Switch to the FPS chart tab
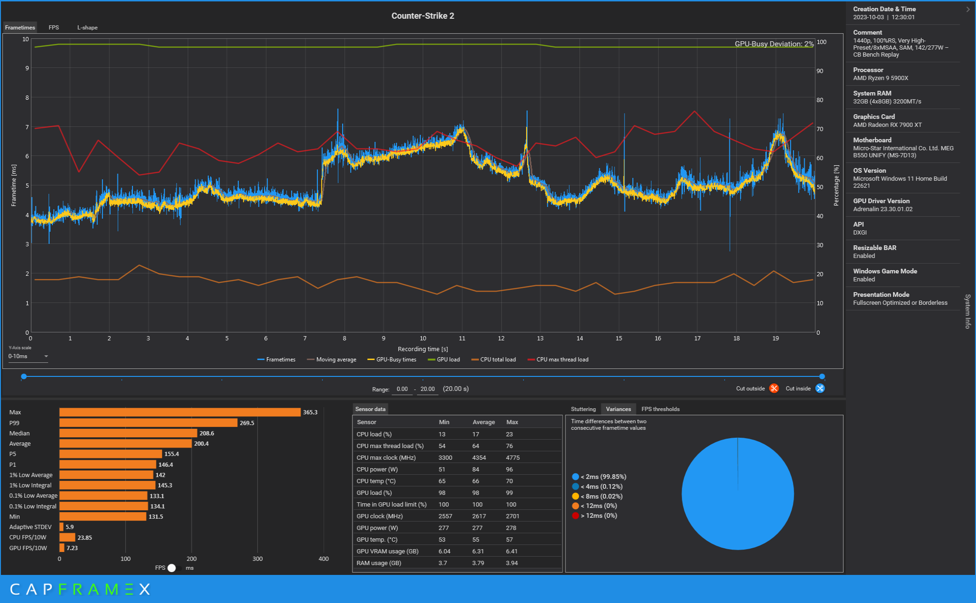This screenshot has width=976, height=603. [x=54, y=28]
